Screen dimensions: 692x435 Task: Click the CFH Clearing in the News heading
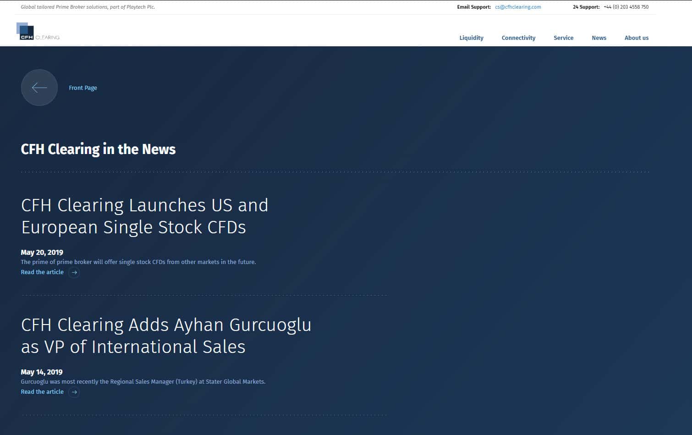click(98, 149)
